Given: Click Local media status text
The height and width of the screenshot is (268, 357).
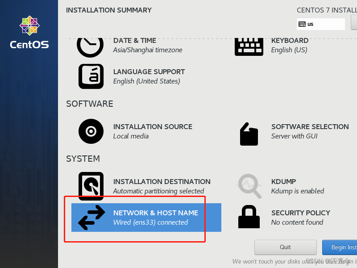Looking at the screenshot, I should pos(131,136).
